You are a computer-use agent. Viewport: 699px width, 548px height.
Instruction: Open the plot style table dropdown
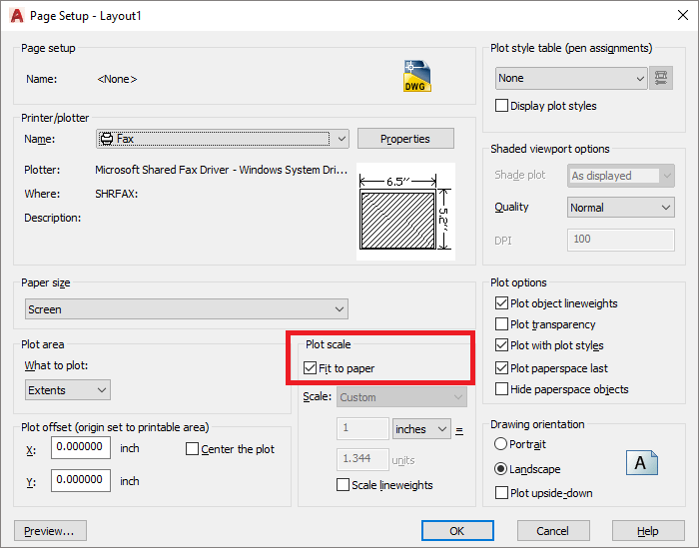(x=571, y=79)
